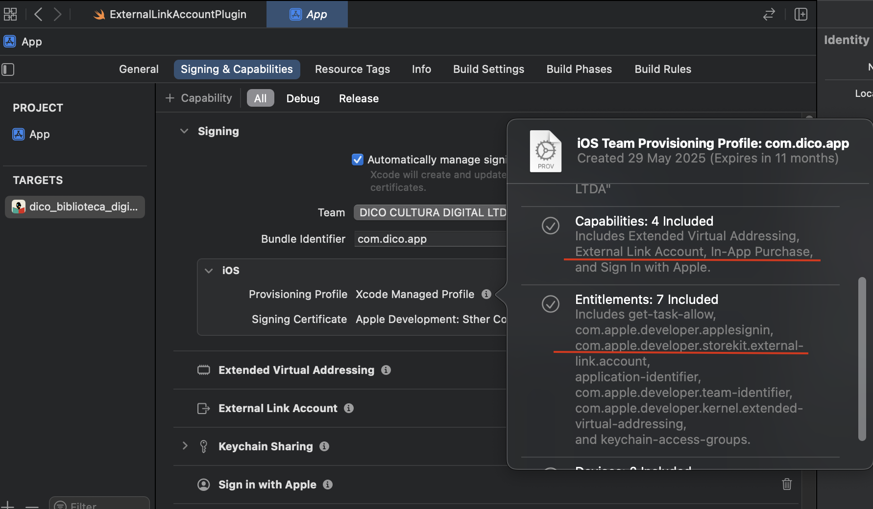Image resolution: width=873 pixels, height=509 pixels.
Task: Click info icon next to Extended Virtual Addressing
Action: [386, 370]
